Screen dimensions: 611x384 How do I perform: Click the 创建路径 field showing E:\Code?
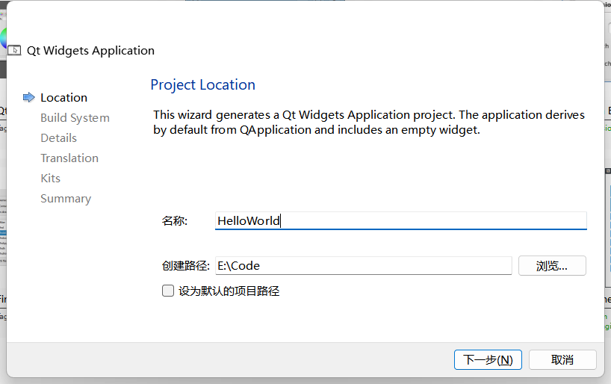click(363, 265)
